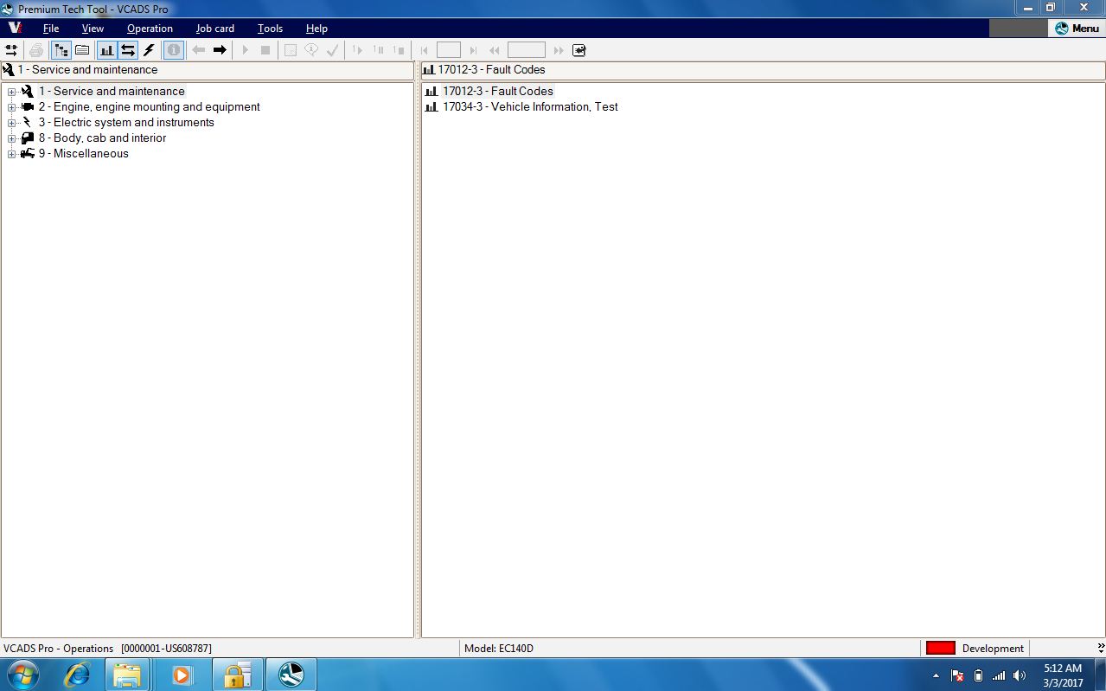Open the Windows Start menu

[x=22, y=675]
